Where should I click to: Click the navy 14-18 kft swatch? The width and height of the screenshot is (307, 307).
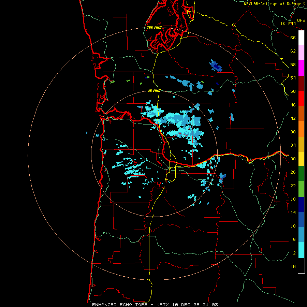tap(301, 204)
